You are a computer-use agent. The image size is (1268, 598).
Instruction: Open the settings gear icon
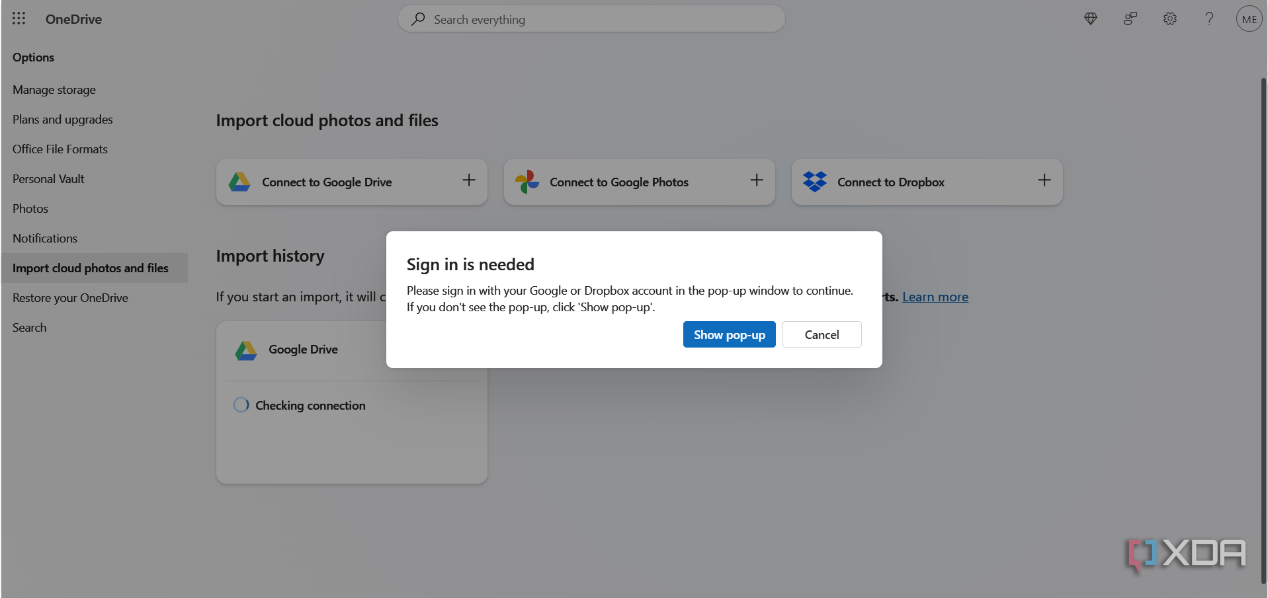(1170, 19)
